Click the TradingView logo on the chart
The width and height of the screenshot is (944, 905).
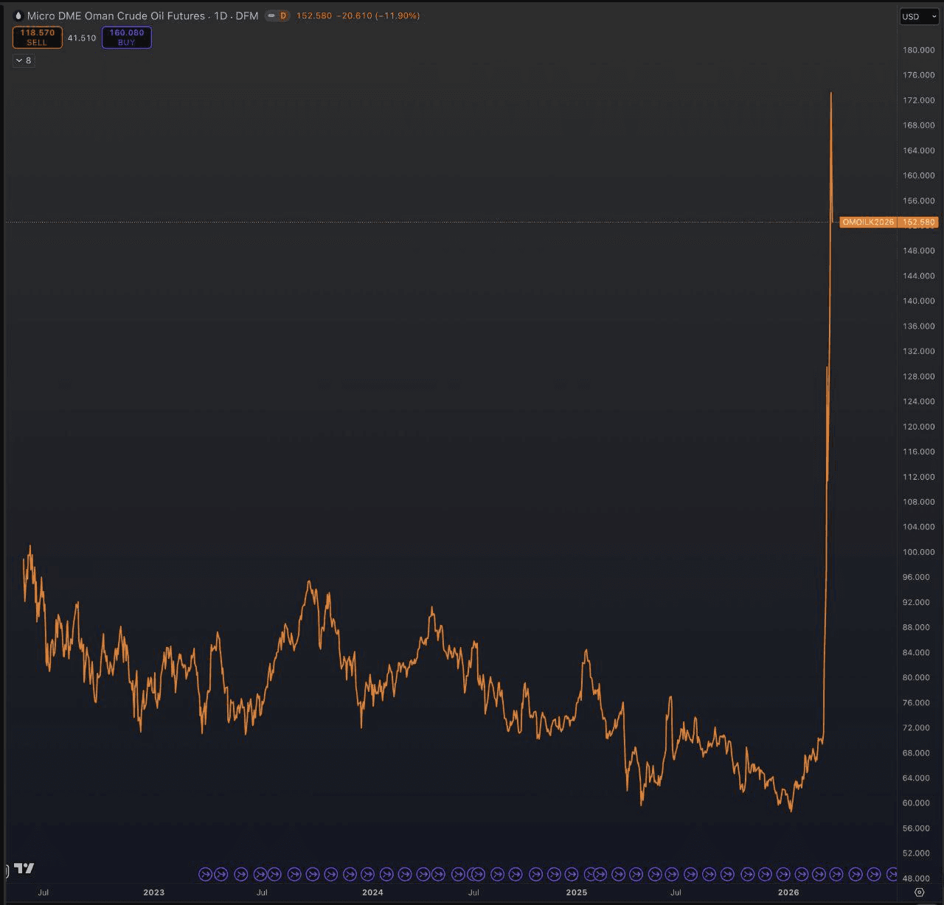(x=24, y=869)
